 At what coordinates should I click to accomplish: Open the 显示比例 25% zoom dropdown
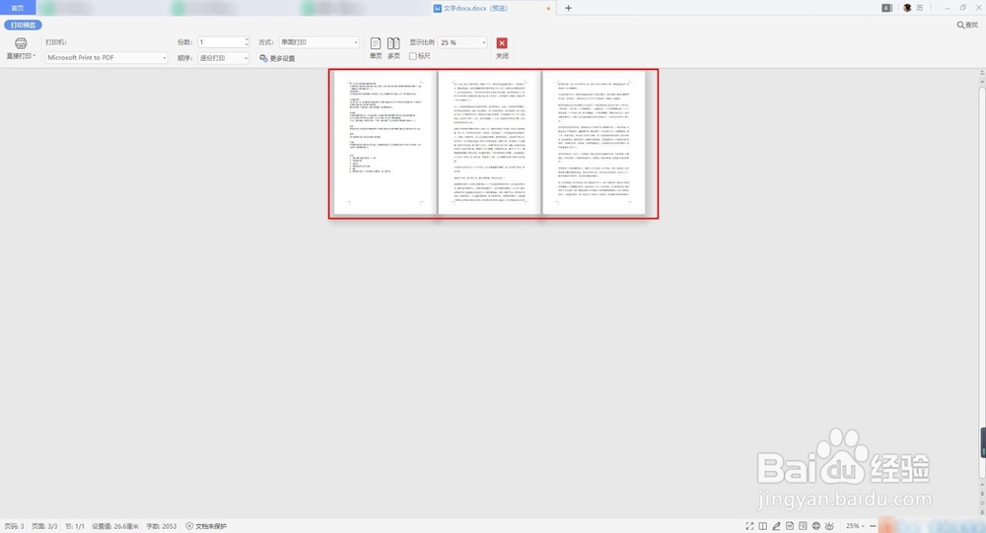[x=462, y=42]
